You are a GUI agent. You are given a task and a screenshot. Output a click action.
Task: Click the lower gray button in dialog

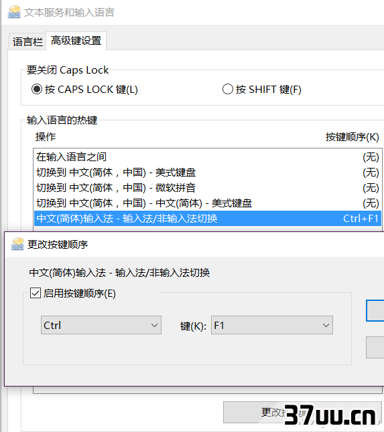375,347
